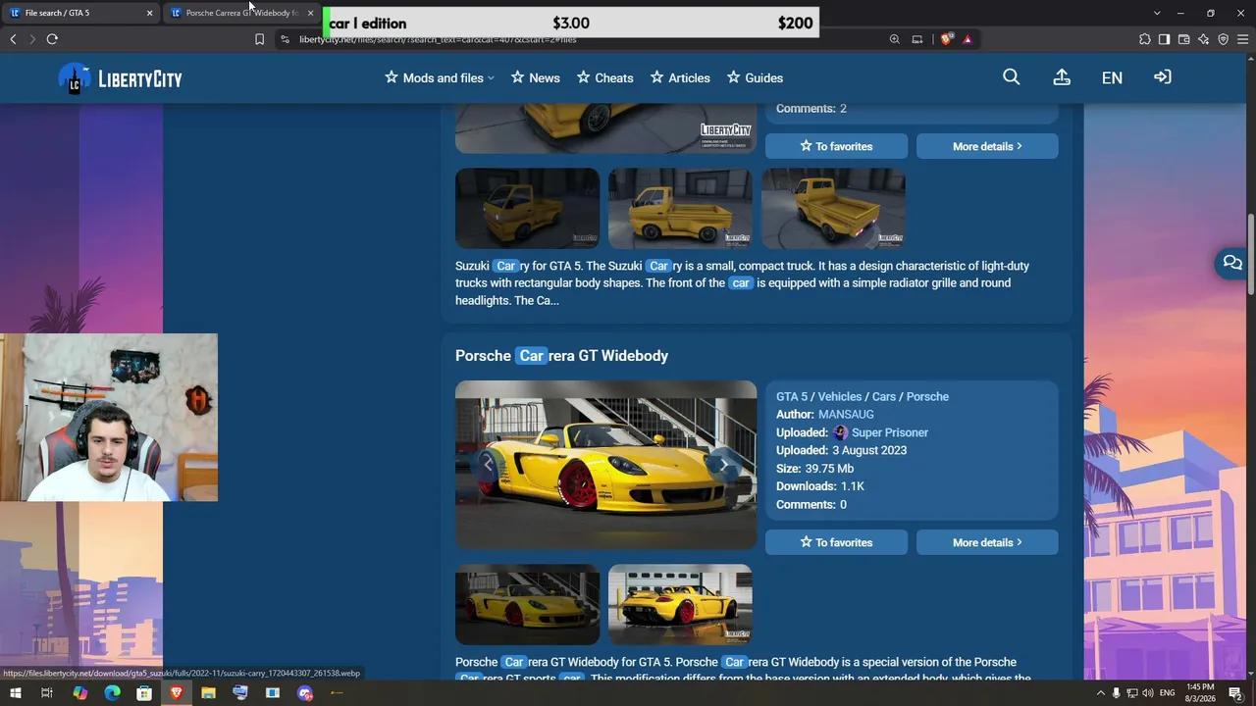1256x706 pixels.
Task: Open Task View on the taskbar
Action: 46,693
